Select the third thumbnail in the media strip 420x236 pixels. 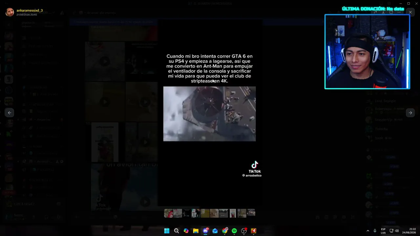tap(187, 213)
